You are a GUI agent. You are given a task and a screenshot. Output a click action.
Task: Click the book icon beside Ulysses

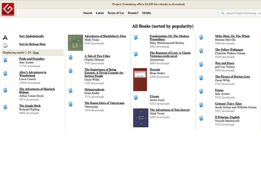136,98
